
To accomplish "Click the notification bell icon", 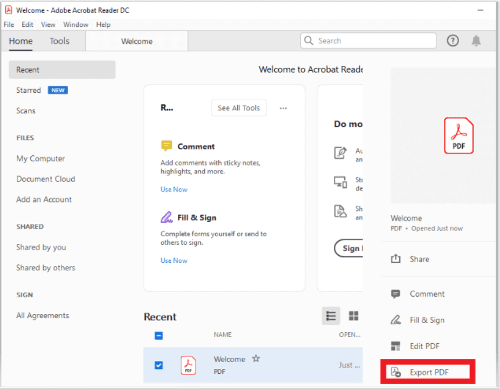I will click(x=476, y=40).
